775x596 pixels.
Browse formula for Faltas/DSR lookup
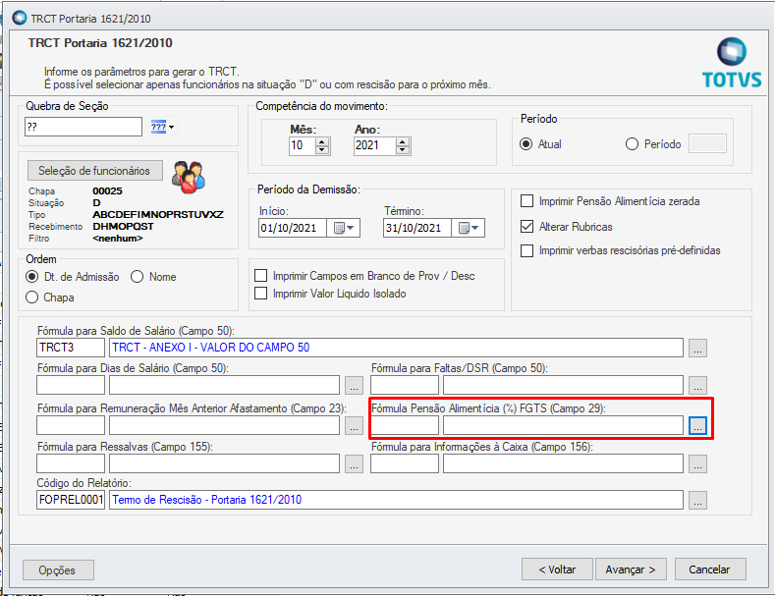tap(697, 385)
